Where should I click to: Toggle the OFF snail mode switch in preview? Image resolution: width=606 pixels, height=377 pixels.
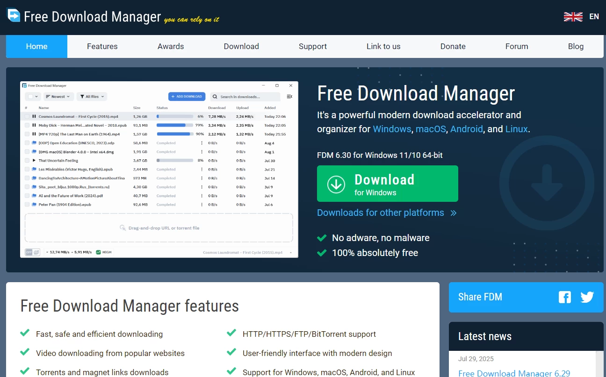pos(33,252)
